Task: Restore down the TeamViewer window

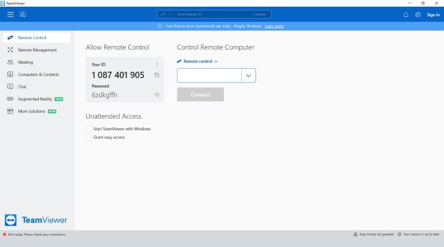Action: pyautogui.click(x=423, y=3)
